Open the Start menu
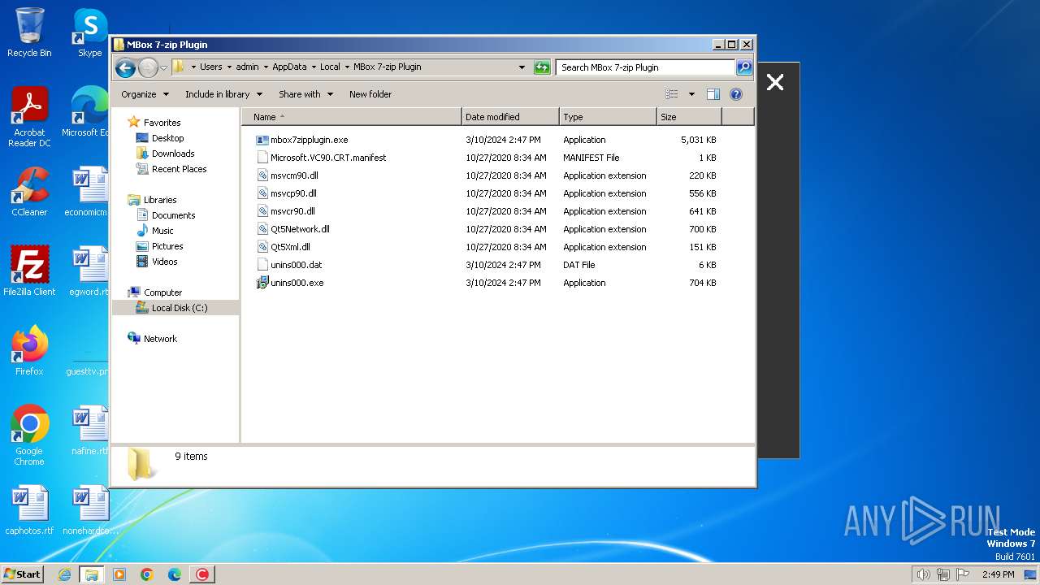This screenshot has width=1040, height=585. pyautogui.click(x=23, y=574)
